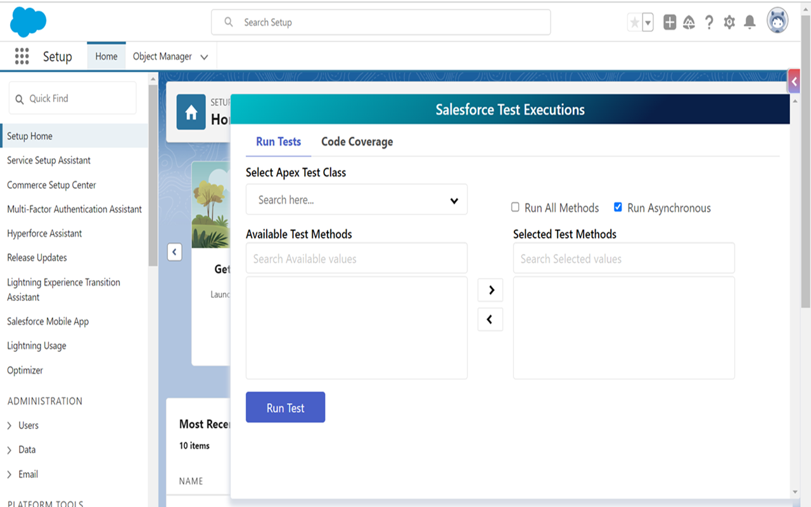811x507 pixels.
Task: Click the purple extension panel toggle arrow
Action: (x=794, y=81)
